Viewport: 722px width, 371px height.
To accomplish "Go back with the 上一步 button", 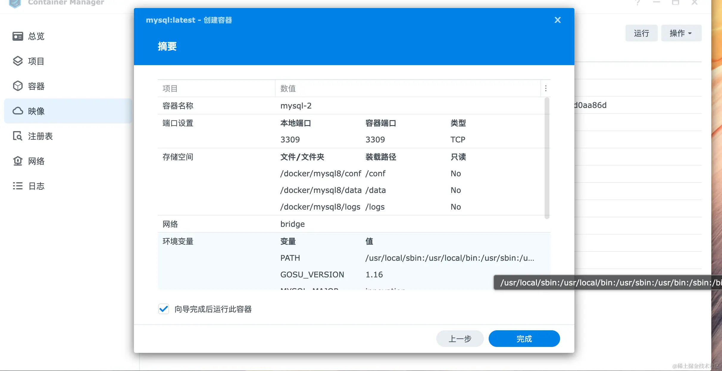I will coord(460,339).
